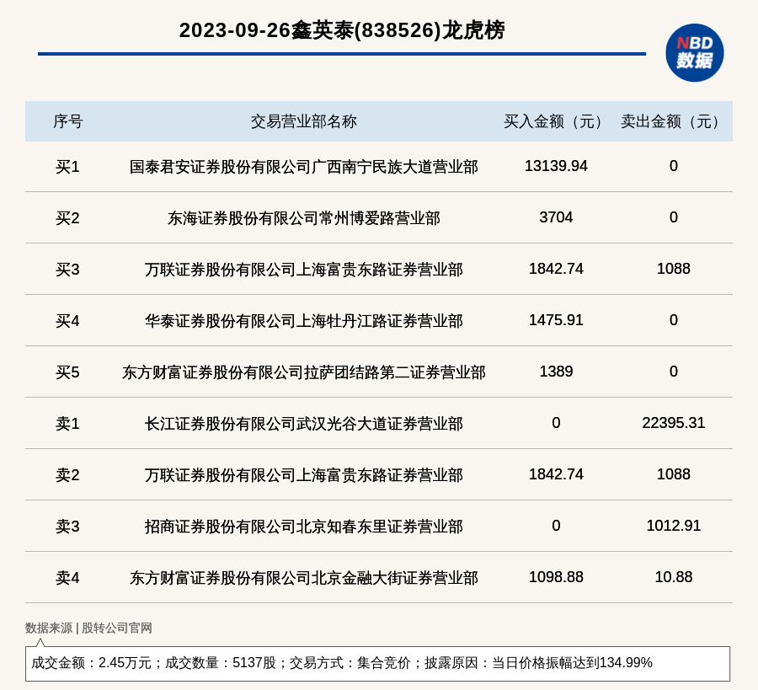
Task: Click the 数据来源 股转公司官网 source text
Action: pyautogui.click(x=88, y=628)
